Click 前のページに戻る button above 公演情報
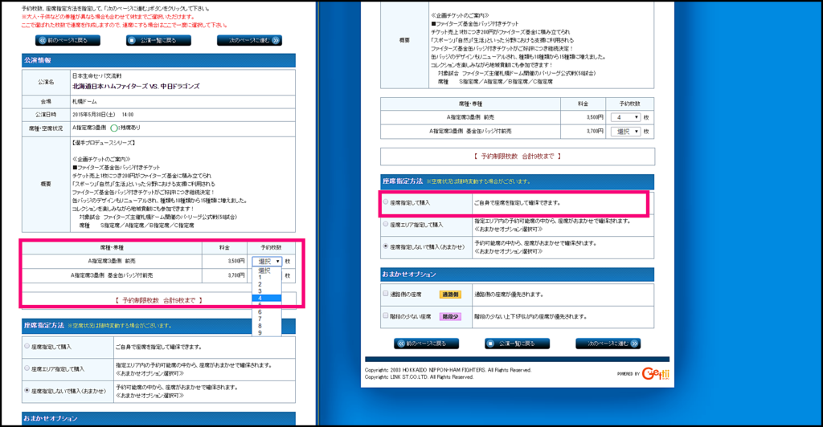823x427 pixels. point(68,40)
